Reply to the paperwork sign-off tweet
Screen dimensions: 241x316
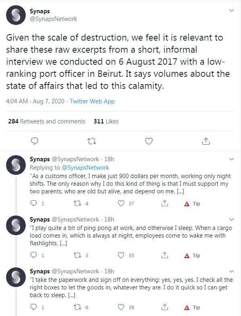[x=33, y=307]
